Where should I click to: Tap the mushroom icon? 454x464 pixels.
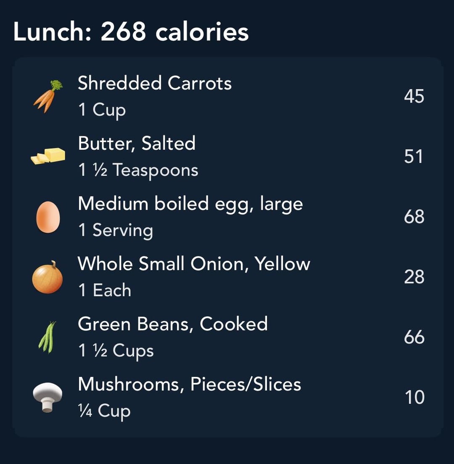[48, 397]
